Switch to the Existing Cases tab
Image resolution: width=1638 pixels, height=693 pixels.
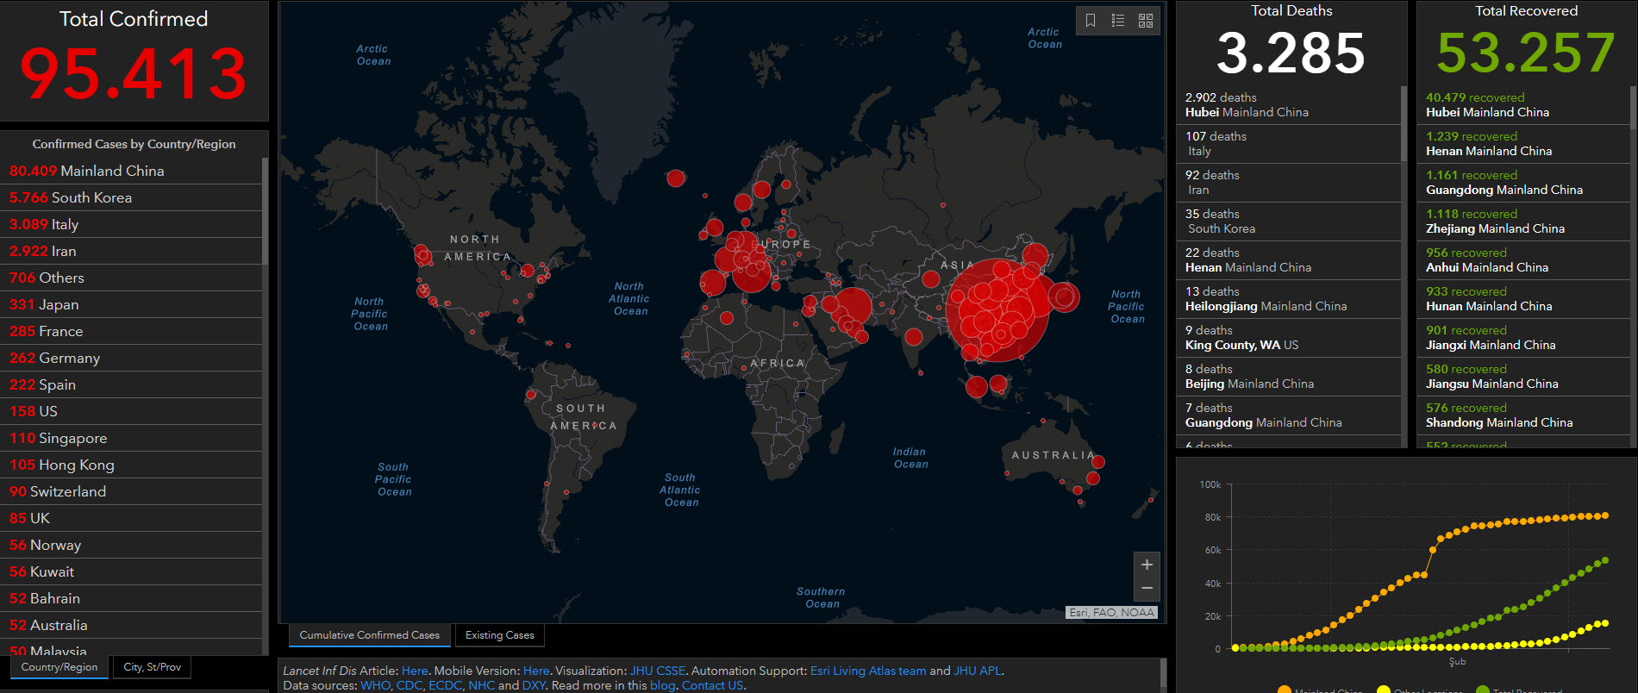499,635
